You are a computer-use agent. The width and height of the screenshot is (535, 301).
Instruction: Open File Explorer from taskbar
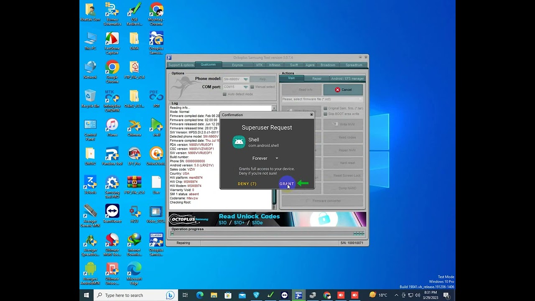214,295
